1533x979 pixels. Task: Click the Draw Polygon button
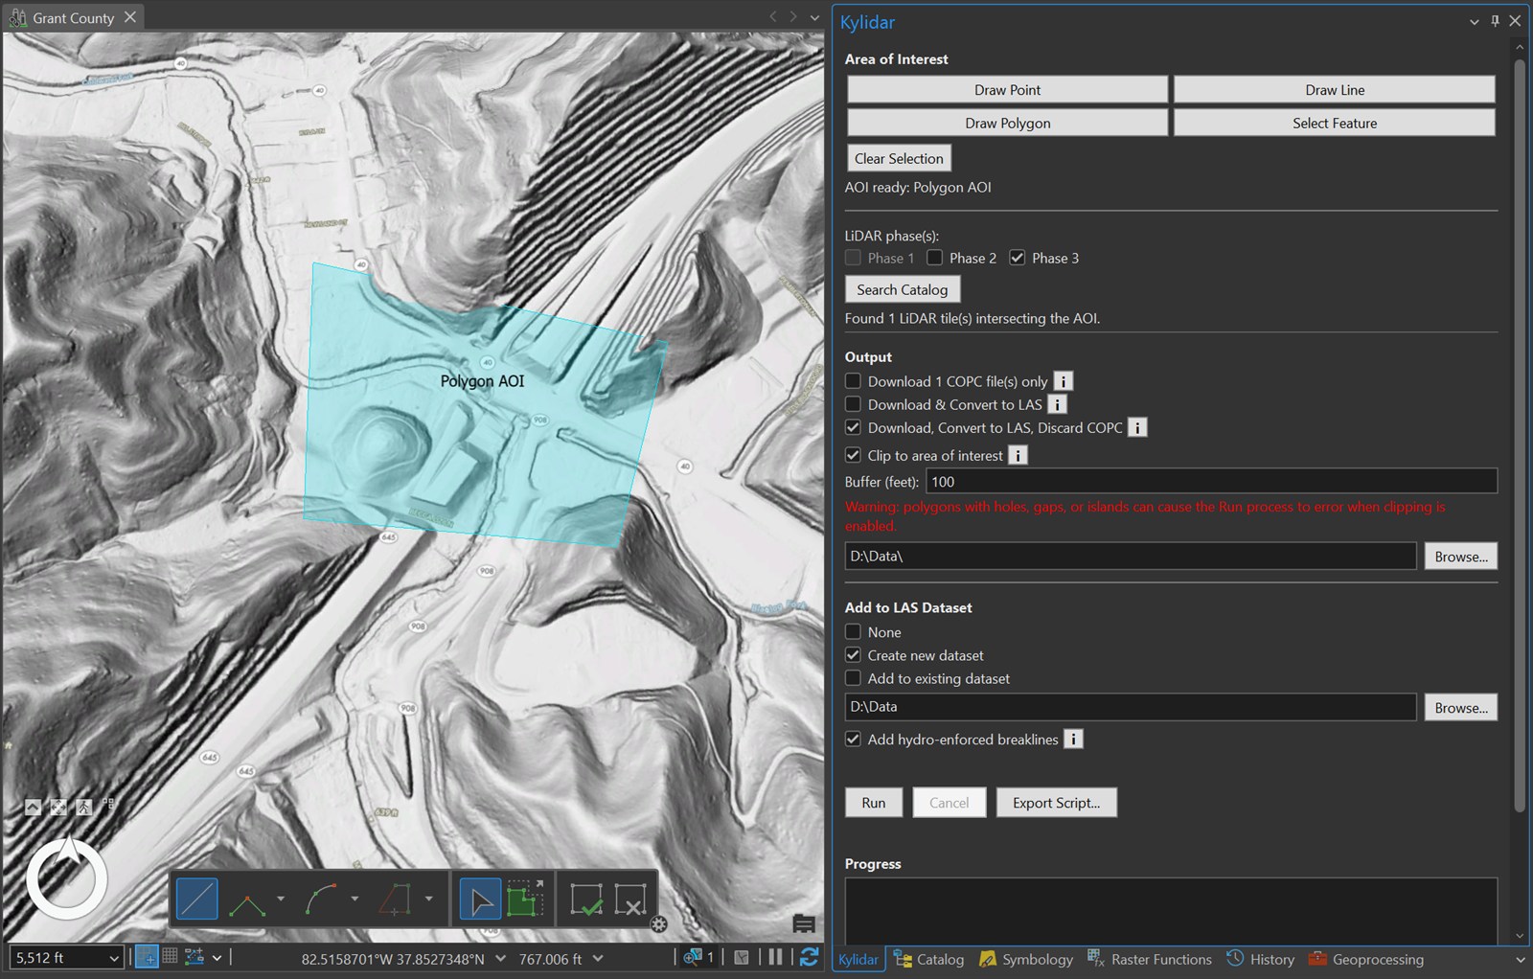(1008, 123)
